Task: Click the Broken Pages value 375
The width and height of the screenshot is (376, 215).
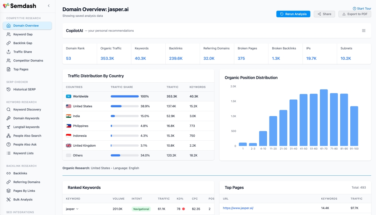Action: [241, 58]
